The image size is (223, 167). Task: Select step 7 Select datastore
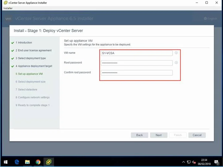26,90
